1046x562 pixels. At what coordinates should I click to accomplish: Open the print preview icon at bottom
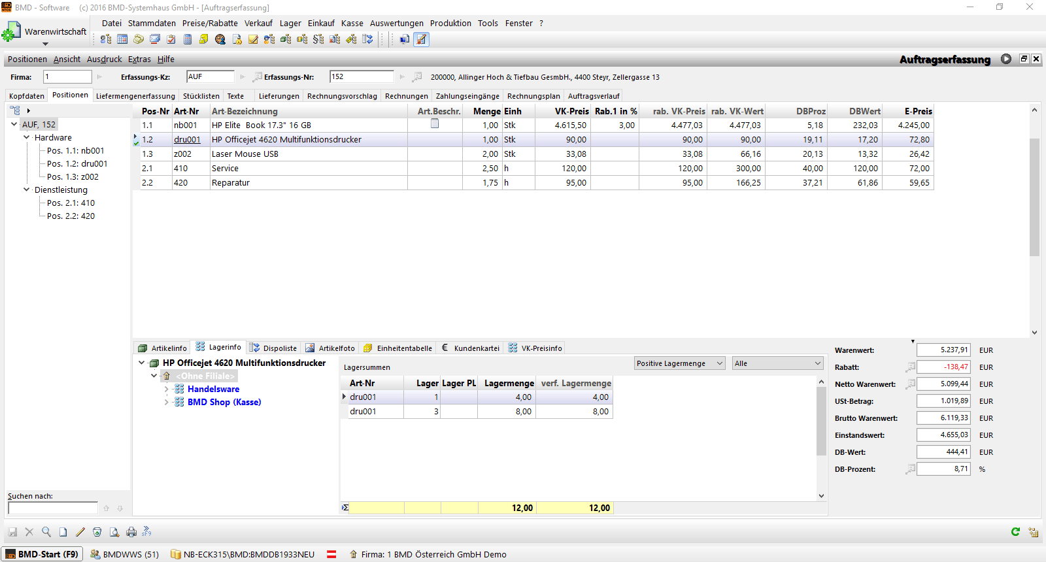click(x=114, y=532)
